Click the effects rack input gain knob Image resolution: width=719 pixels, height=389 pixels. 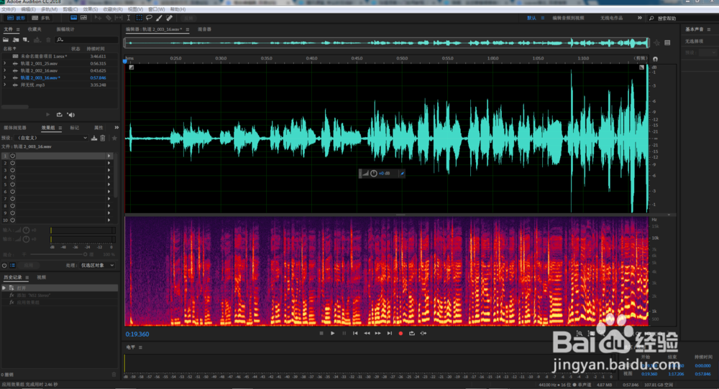(x=26, y=230)
